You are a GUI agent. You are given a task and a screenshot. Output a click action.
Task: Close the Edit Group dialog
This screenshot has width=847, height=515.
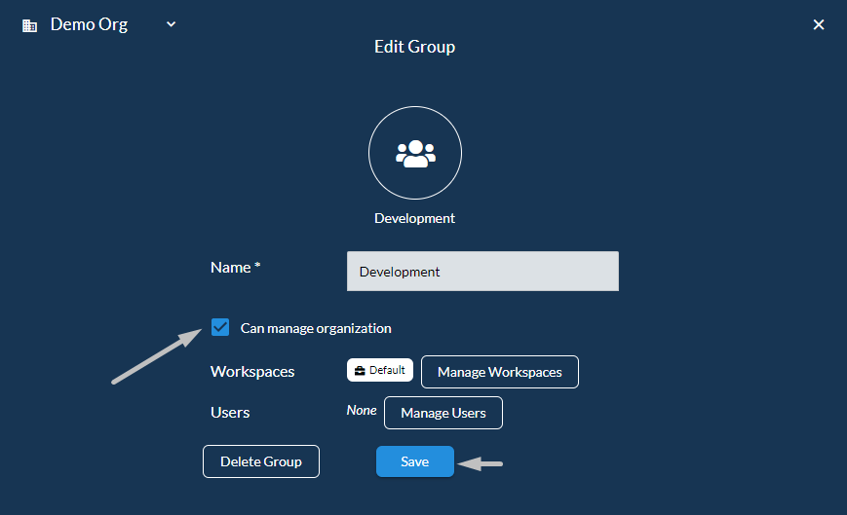pos(819,24)
